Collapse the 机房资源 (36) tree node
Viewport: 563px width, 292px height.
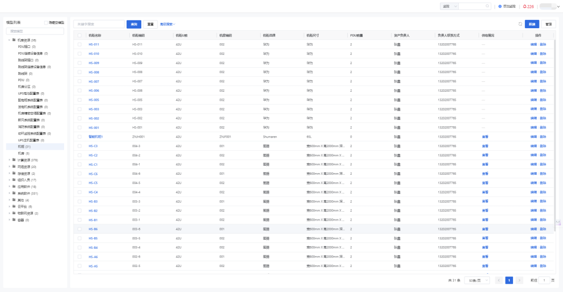pos(9,40)
